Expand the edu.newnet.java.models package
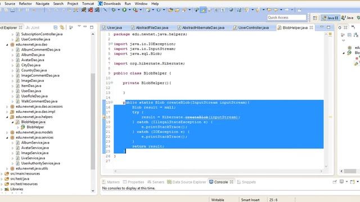 7,132
